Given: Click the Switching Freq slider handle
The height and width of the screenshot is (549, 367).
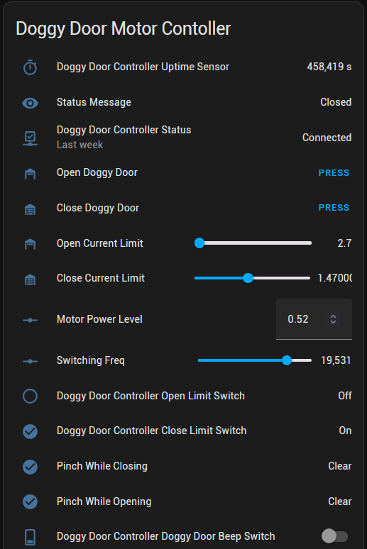Looking at the screenshot, I should (x=287, y=360).
